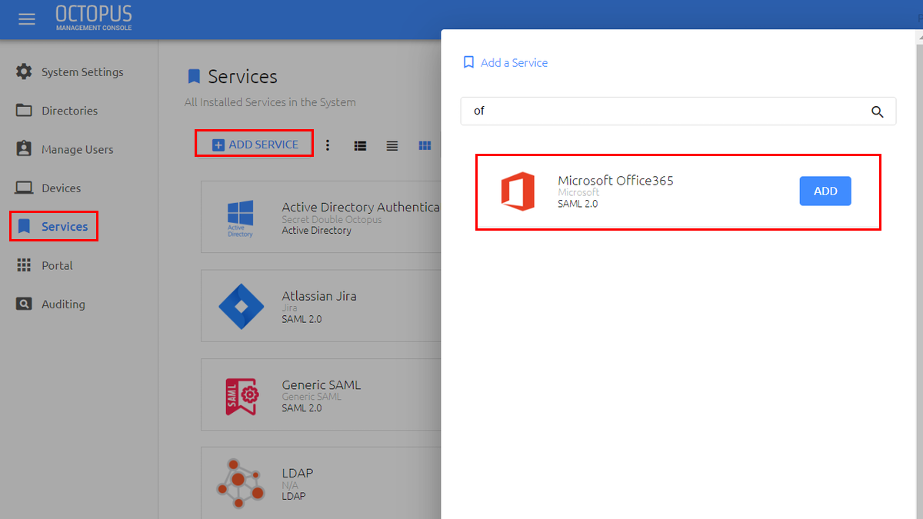
Task: Click ADD for Microsoft Office365
Action: pos(825,191)
